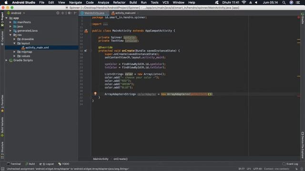
Task: Open the Device File Explorer sidebar tab
Action: (303, 145)
